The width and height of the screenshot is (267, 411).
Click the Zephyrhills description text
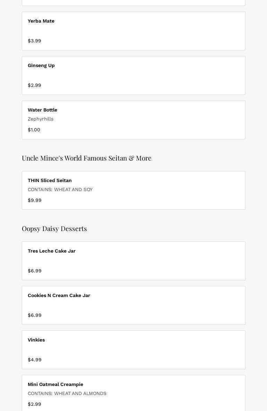tap(41, 119)
